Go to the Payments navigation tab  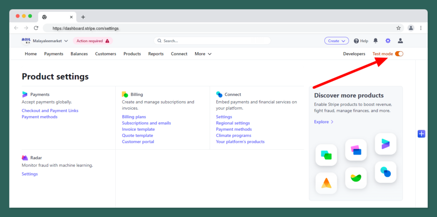point(54,54)
